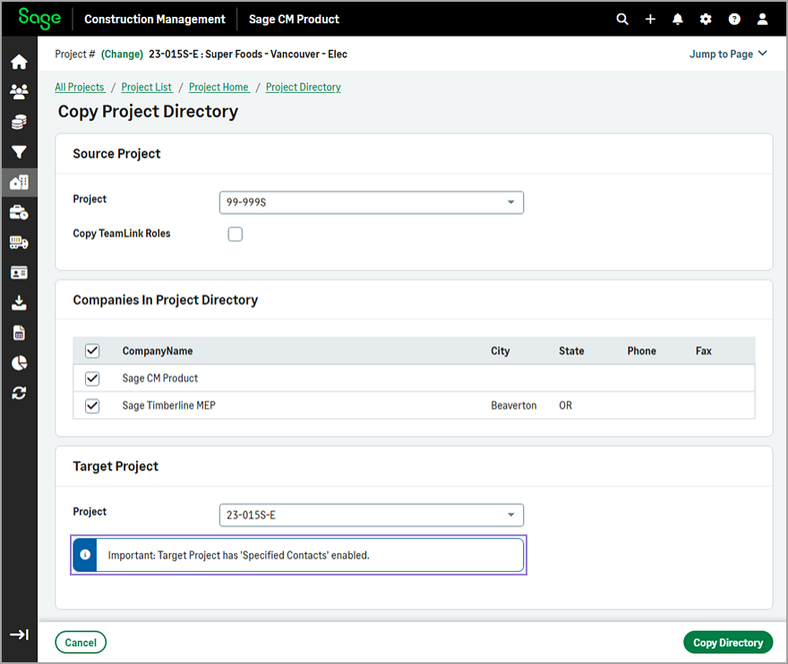This screenshot has width=788, height=664.
Task: Open the ID card sidebar icon
Action: pos(19,273)
